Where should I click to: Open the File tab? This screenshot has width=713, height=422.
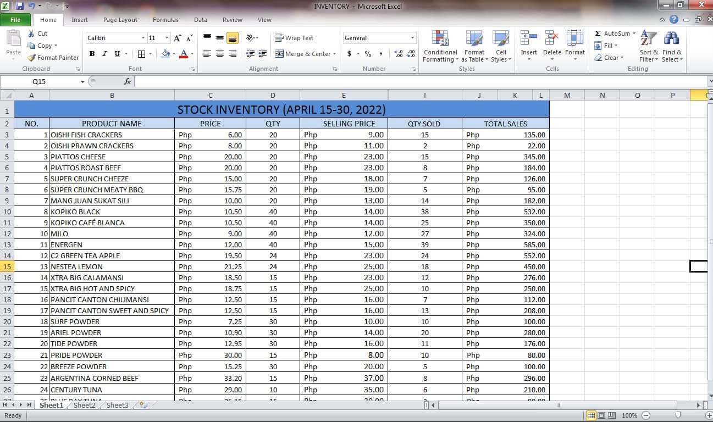click(15, 20)
